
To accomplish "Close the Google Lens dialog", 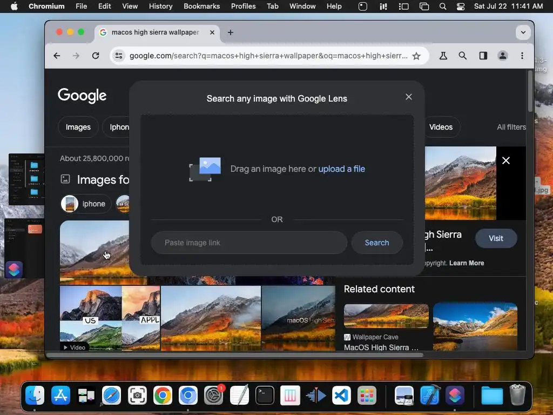I will [409, 97].
